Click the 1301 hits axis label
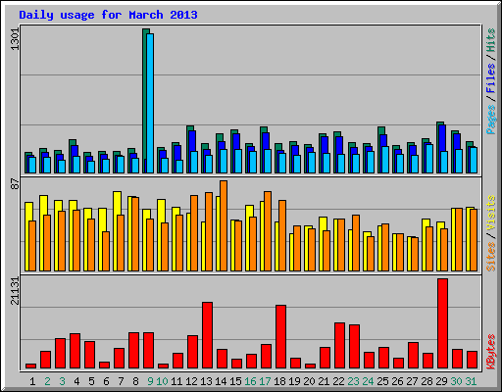The image size is (502, 392). click(x=15, y=39)
